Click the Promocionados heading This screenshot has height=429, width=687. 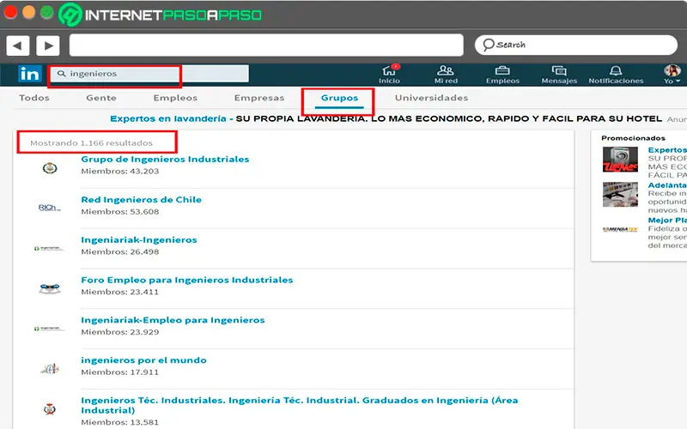pos(633,138)
